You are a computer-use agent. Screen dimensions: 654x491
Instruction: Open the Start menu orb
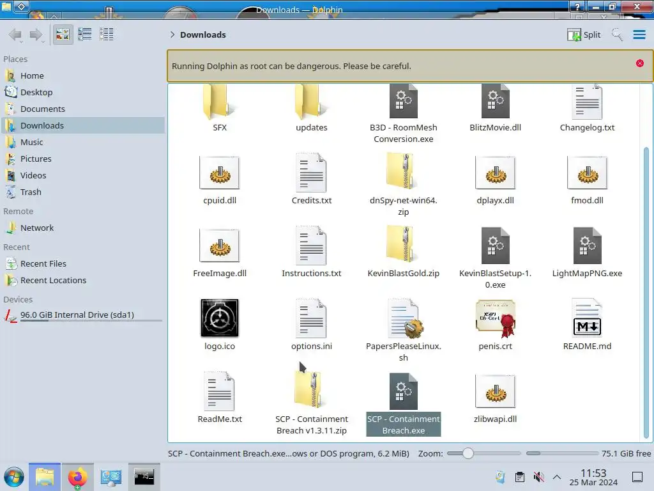(x=14, y=477)
